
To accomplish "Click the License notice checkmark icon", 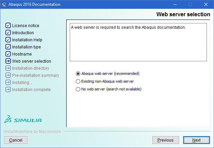I will pos(8,25).
